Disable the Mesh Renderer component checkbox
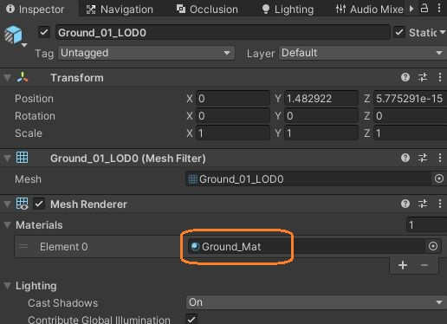This screenshot has width=447, height=324. pos(39,204)
